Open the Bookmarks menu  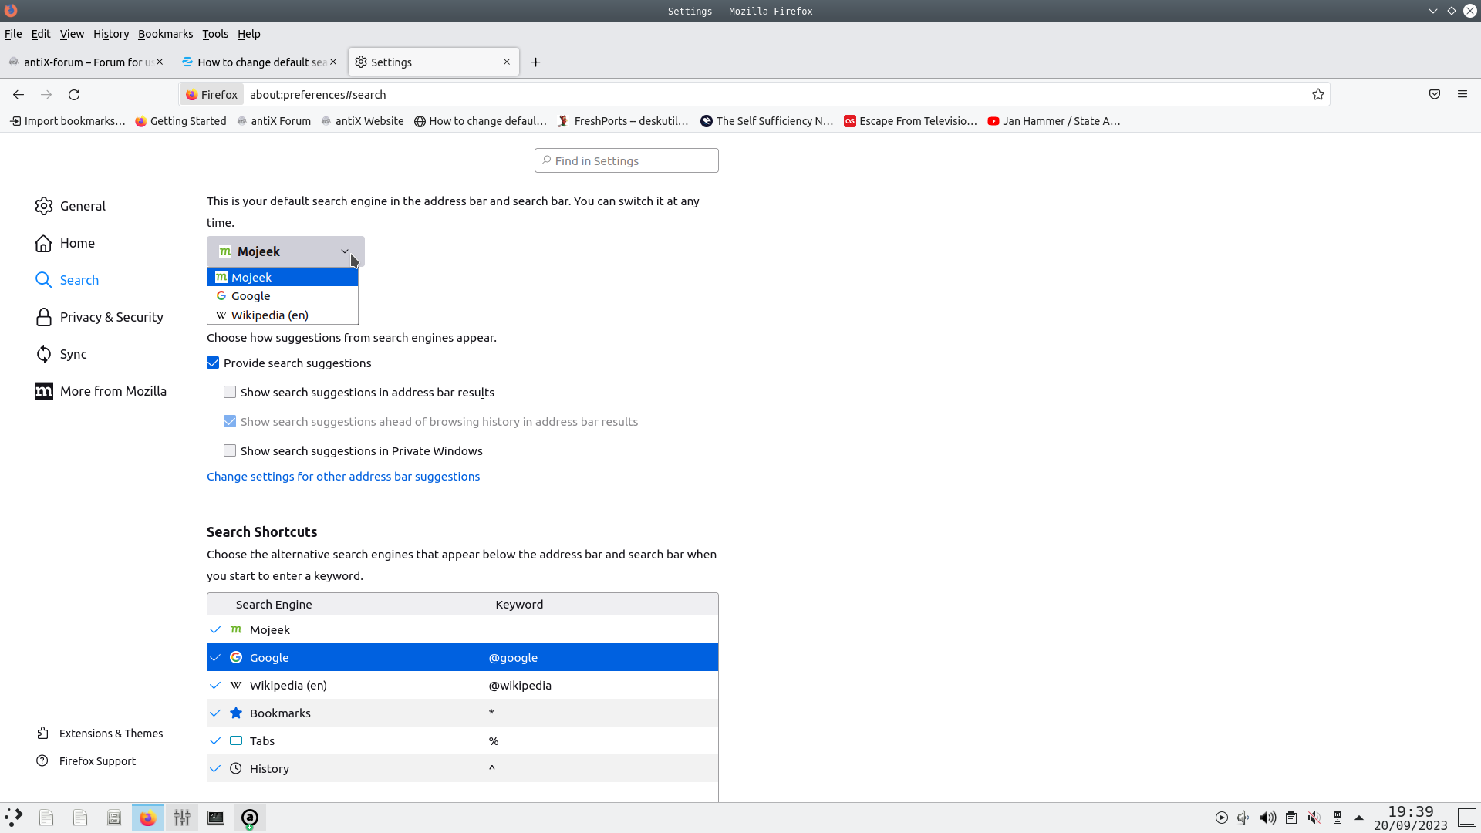point(165,34)
